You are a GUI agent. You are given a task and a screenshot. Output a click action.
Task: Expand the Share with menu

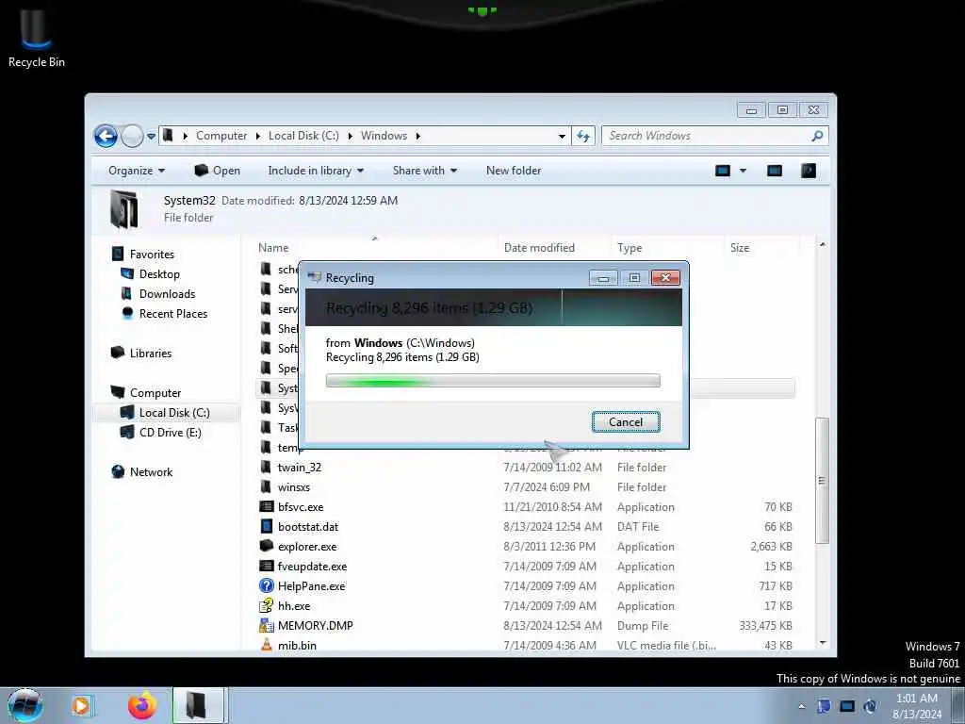425,171
